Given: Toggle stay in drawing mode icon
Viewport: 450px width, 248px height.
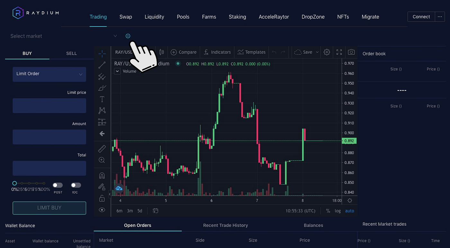Looking at the screenshot, I should [x=102, y=187].
